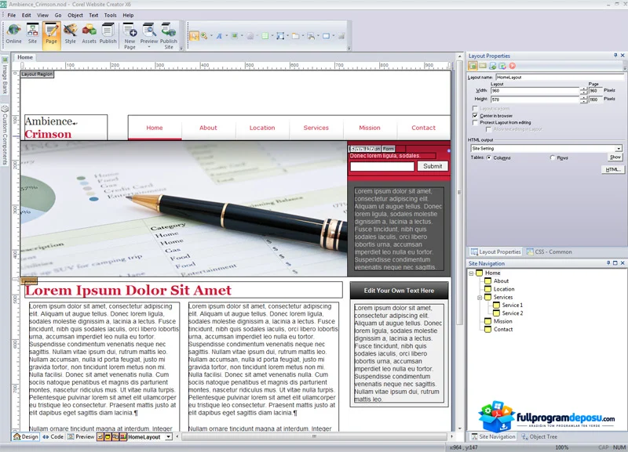Choose the Table grid tool
Screen dimensions: 628x452
click(x=265, y=36)
